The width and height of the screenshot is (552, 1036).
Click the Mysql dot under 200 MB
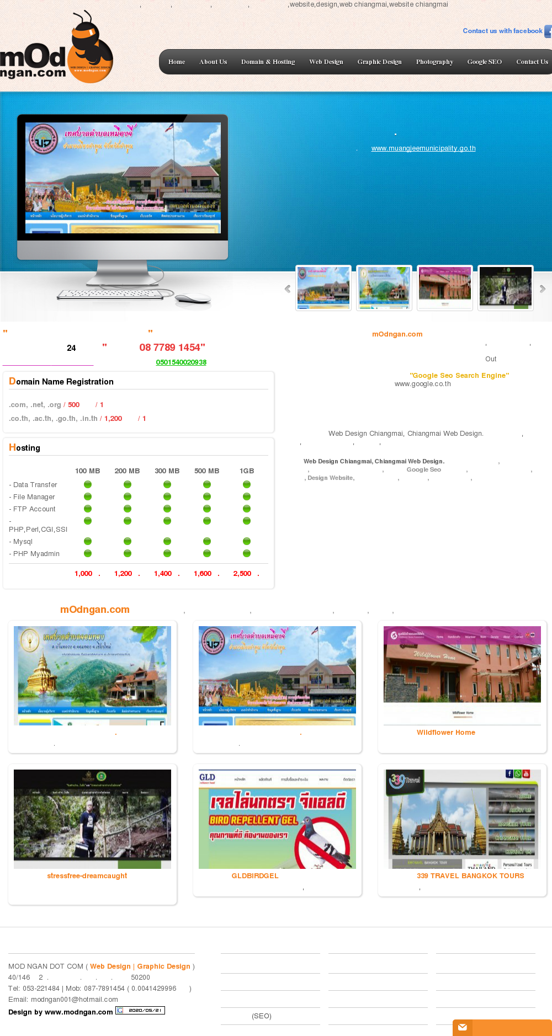coord(128,541)
